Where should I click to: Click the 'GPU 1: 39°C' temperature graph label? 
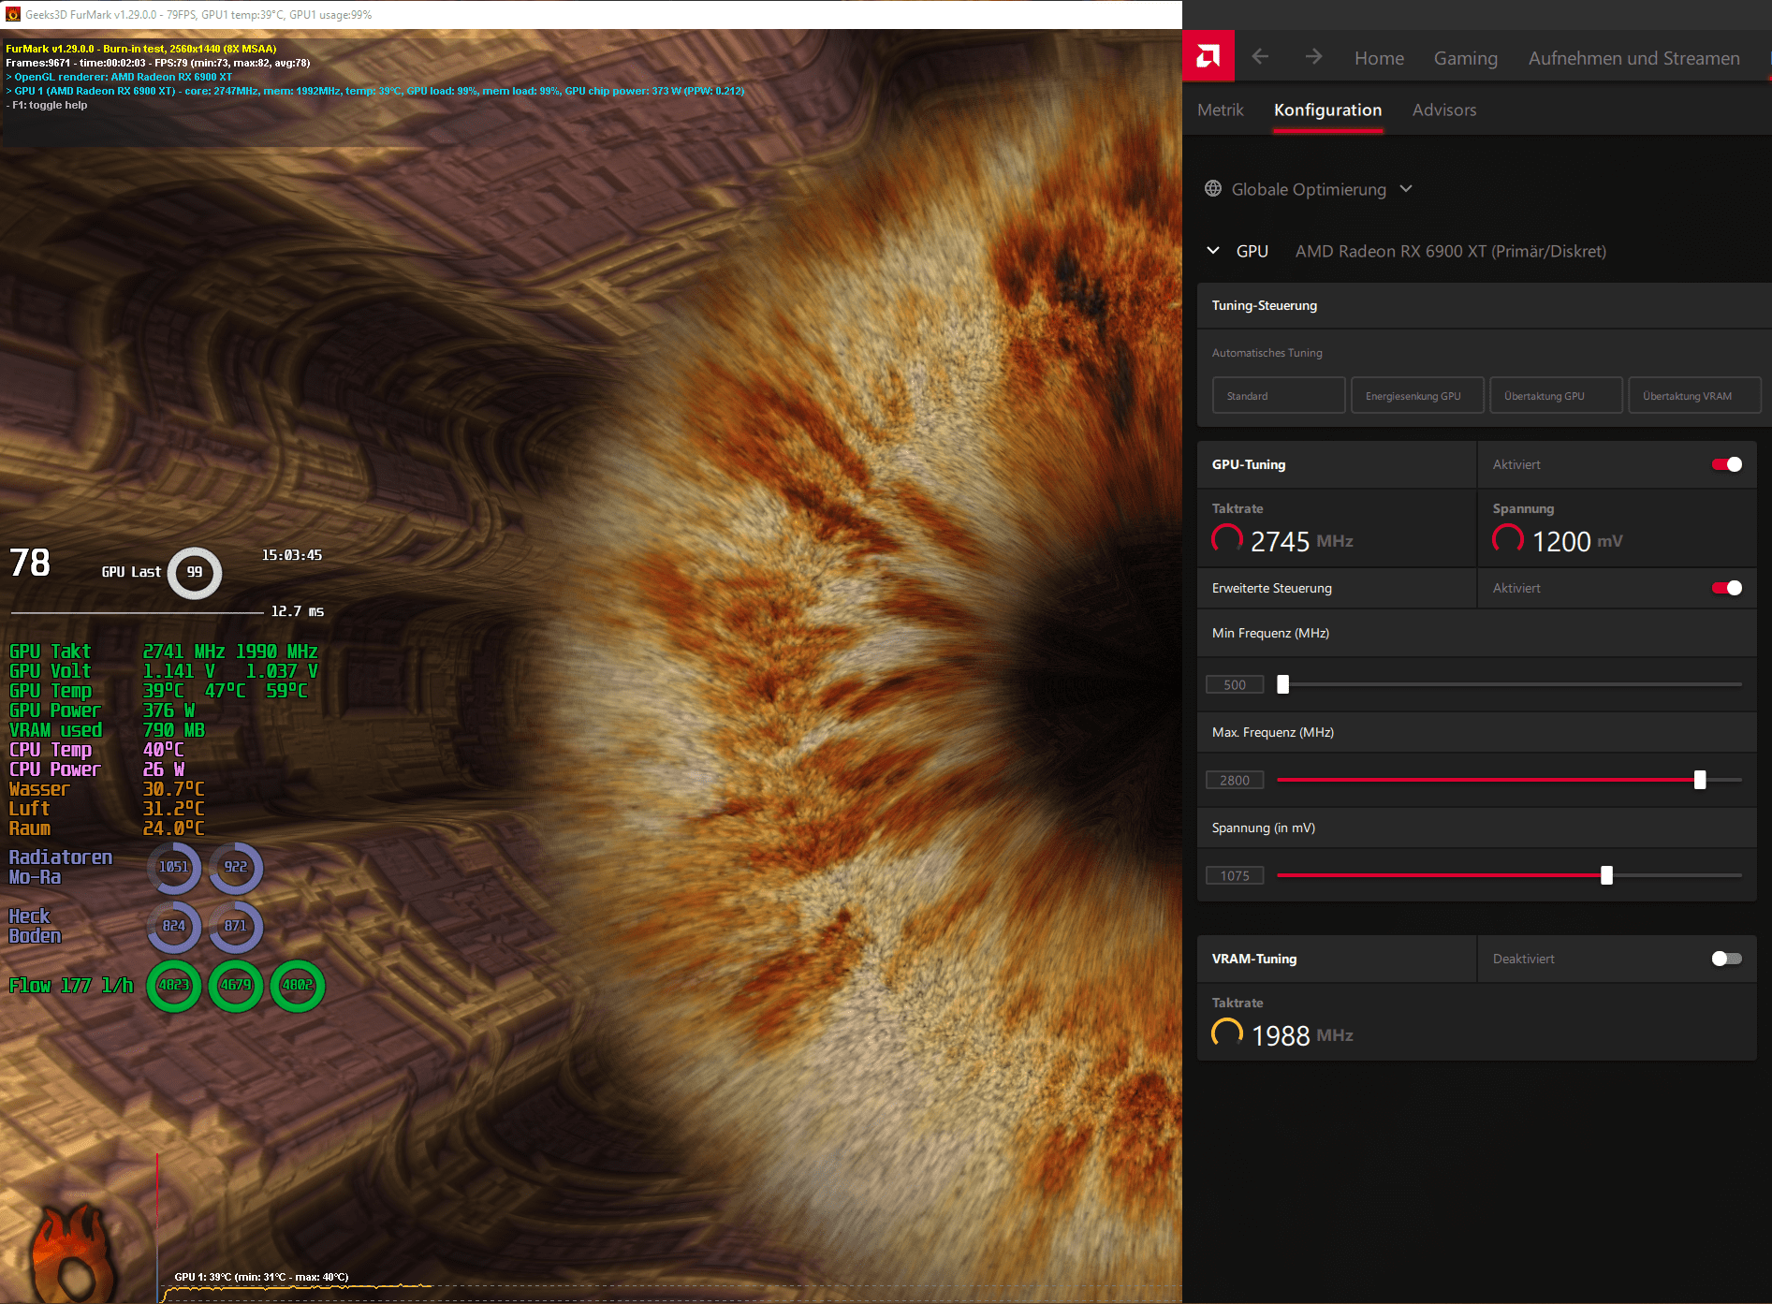coord(261,1276)
